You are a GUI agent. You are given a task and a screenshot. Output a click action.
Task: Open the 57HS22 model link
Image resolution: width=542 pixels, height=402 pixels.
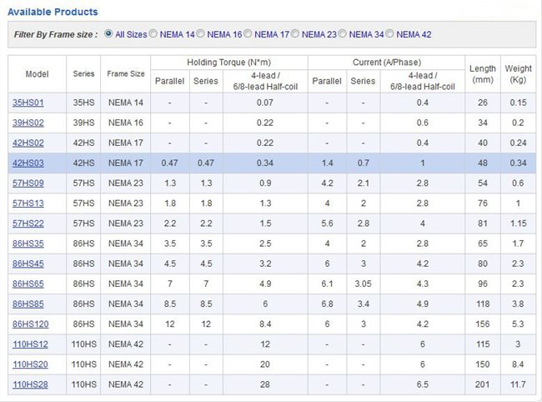28,224
